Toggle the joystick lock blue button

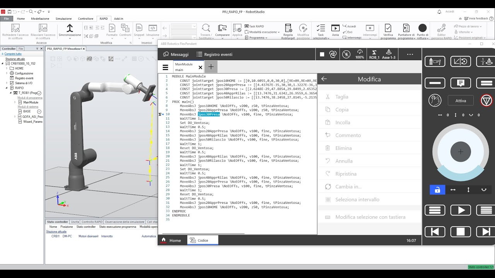pos(437,190)
